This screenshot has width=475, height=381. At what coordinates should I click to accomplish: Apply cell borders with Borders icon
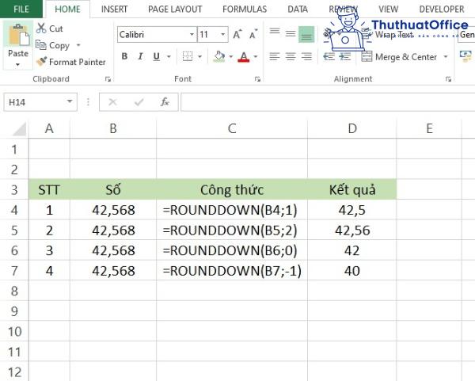point(188,56)
